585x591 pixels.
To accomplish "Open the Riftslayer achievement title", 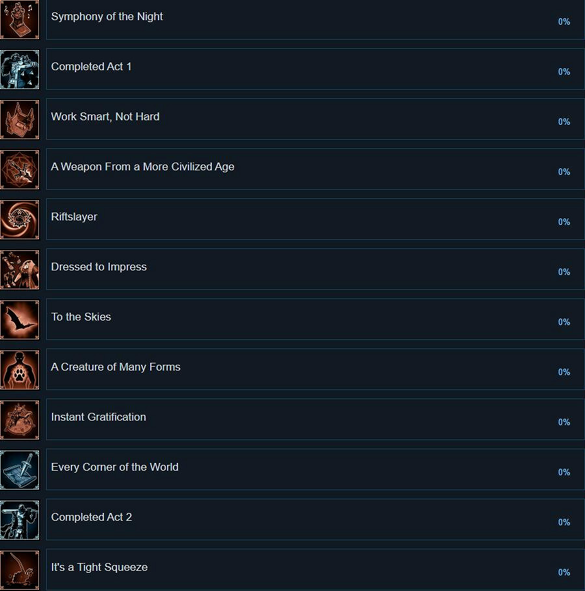I will coord(74,217).
